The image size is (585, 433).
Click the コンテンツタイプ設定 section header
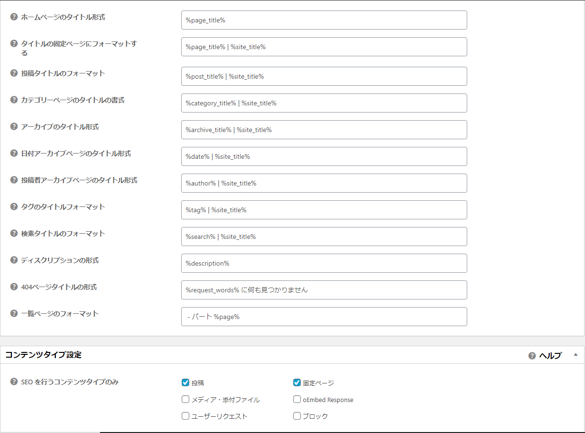[x=43, y=355]
